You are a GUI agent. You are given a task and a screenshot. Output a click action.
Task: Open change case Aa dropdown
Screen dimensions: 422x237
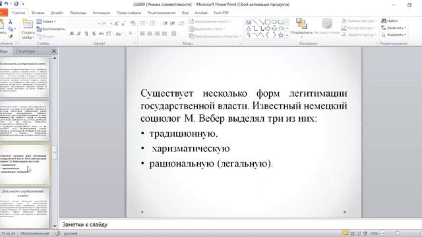coord(118,34)
